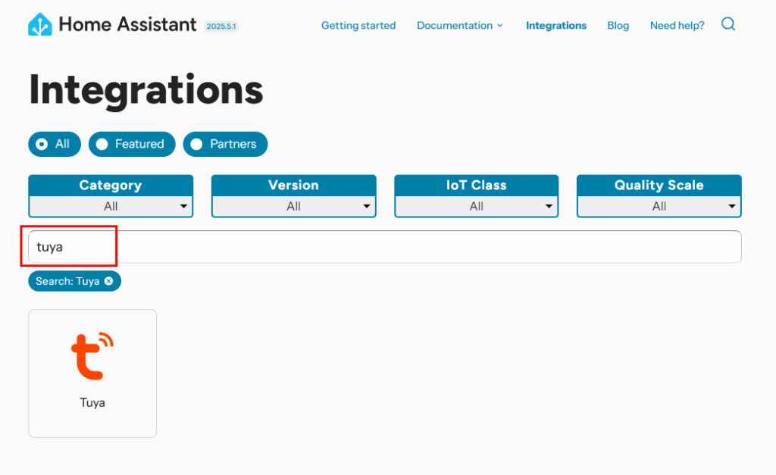Visit the Blog link
Viewport: 776px width, 475px height.
618,26
